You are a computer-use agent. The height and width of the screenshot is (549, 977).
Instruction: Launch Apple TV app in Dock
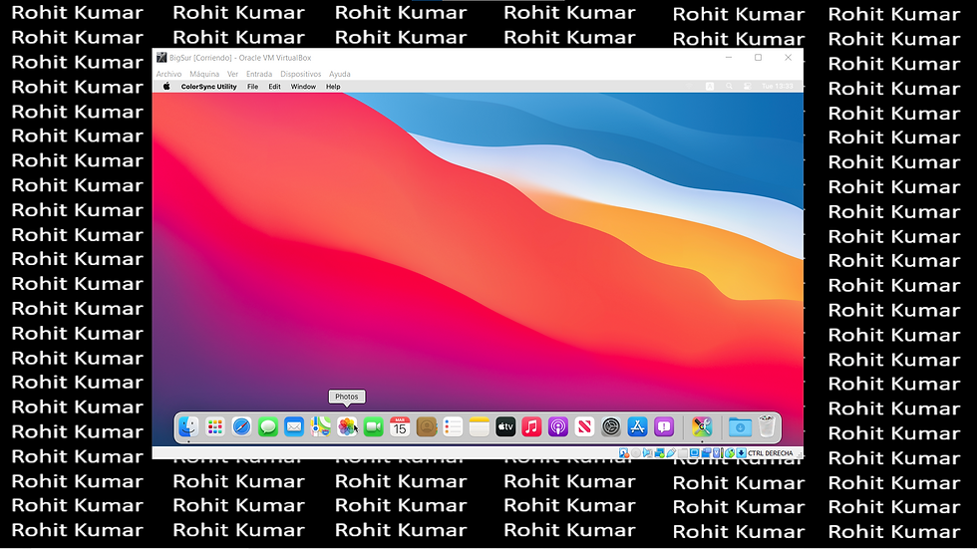pos(505,427)
